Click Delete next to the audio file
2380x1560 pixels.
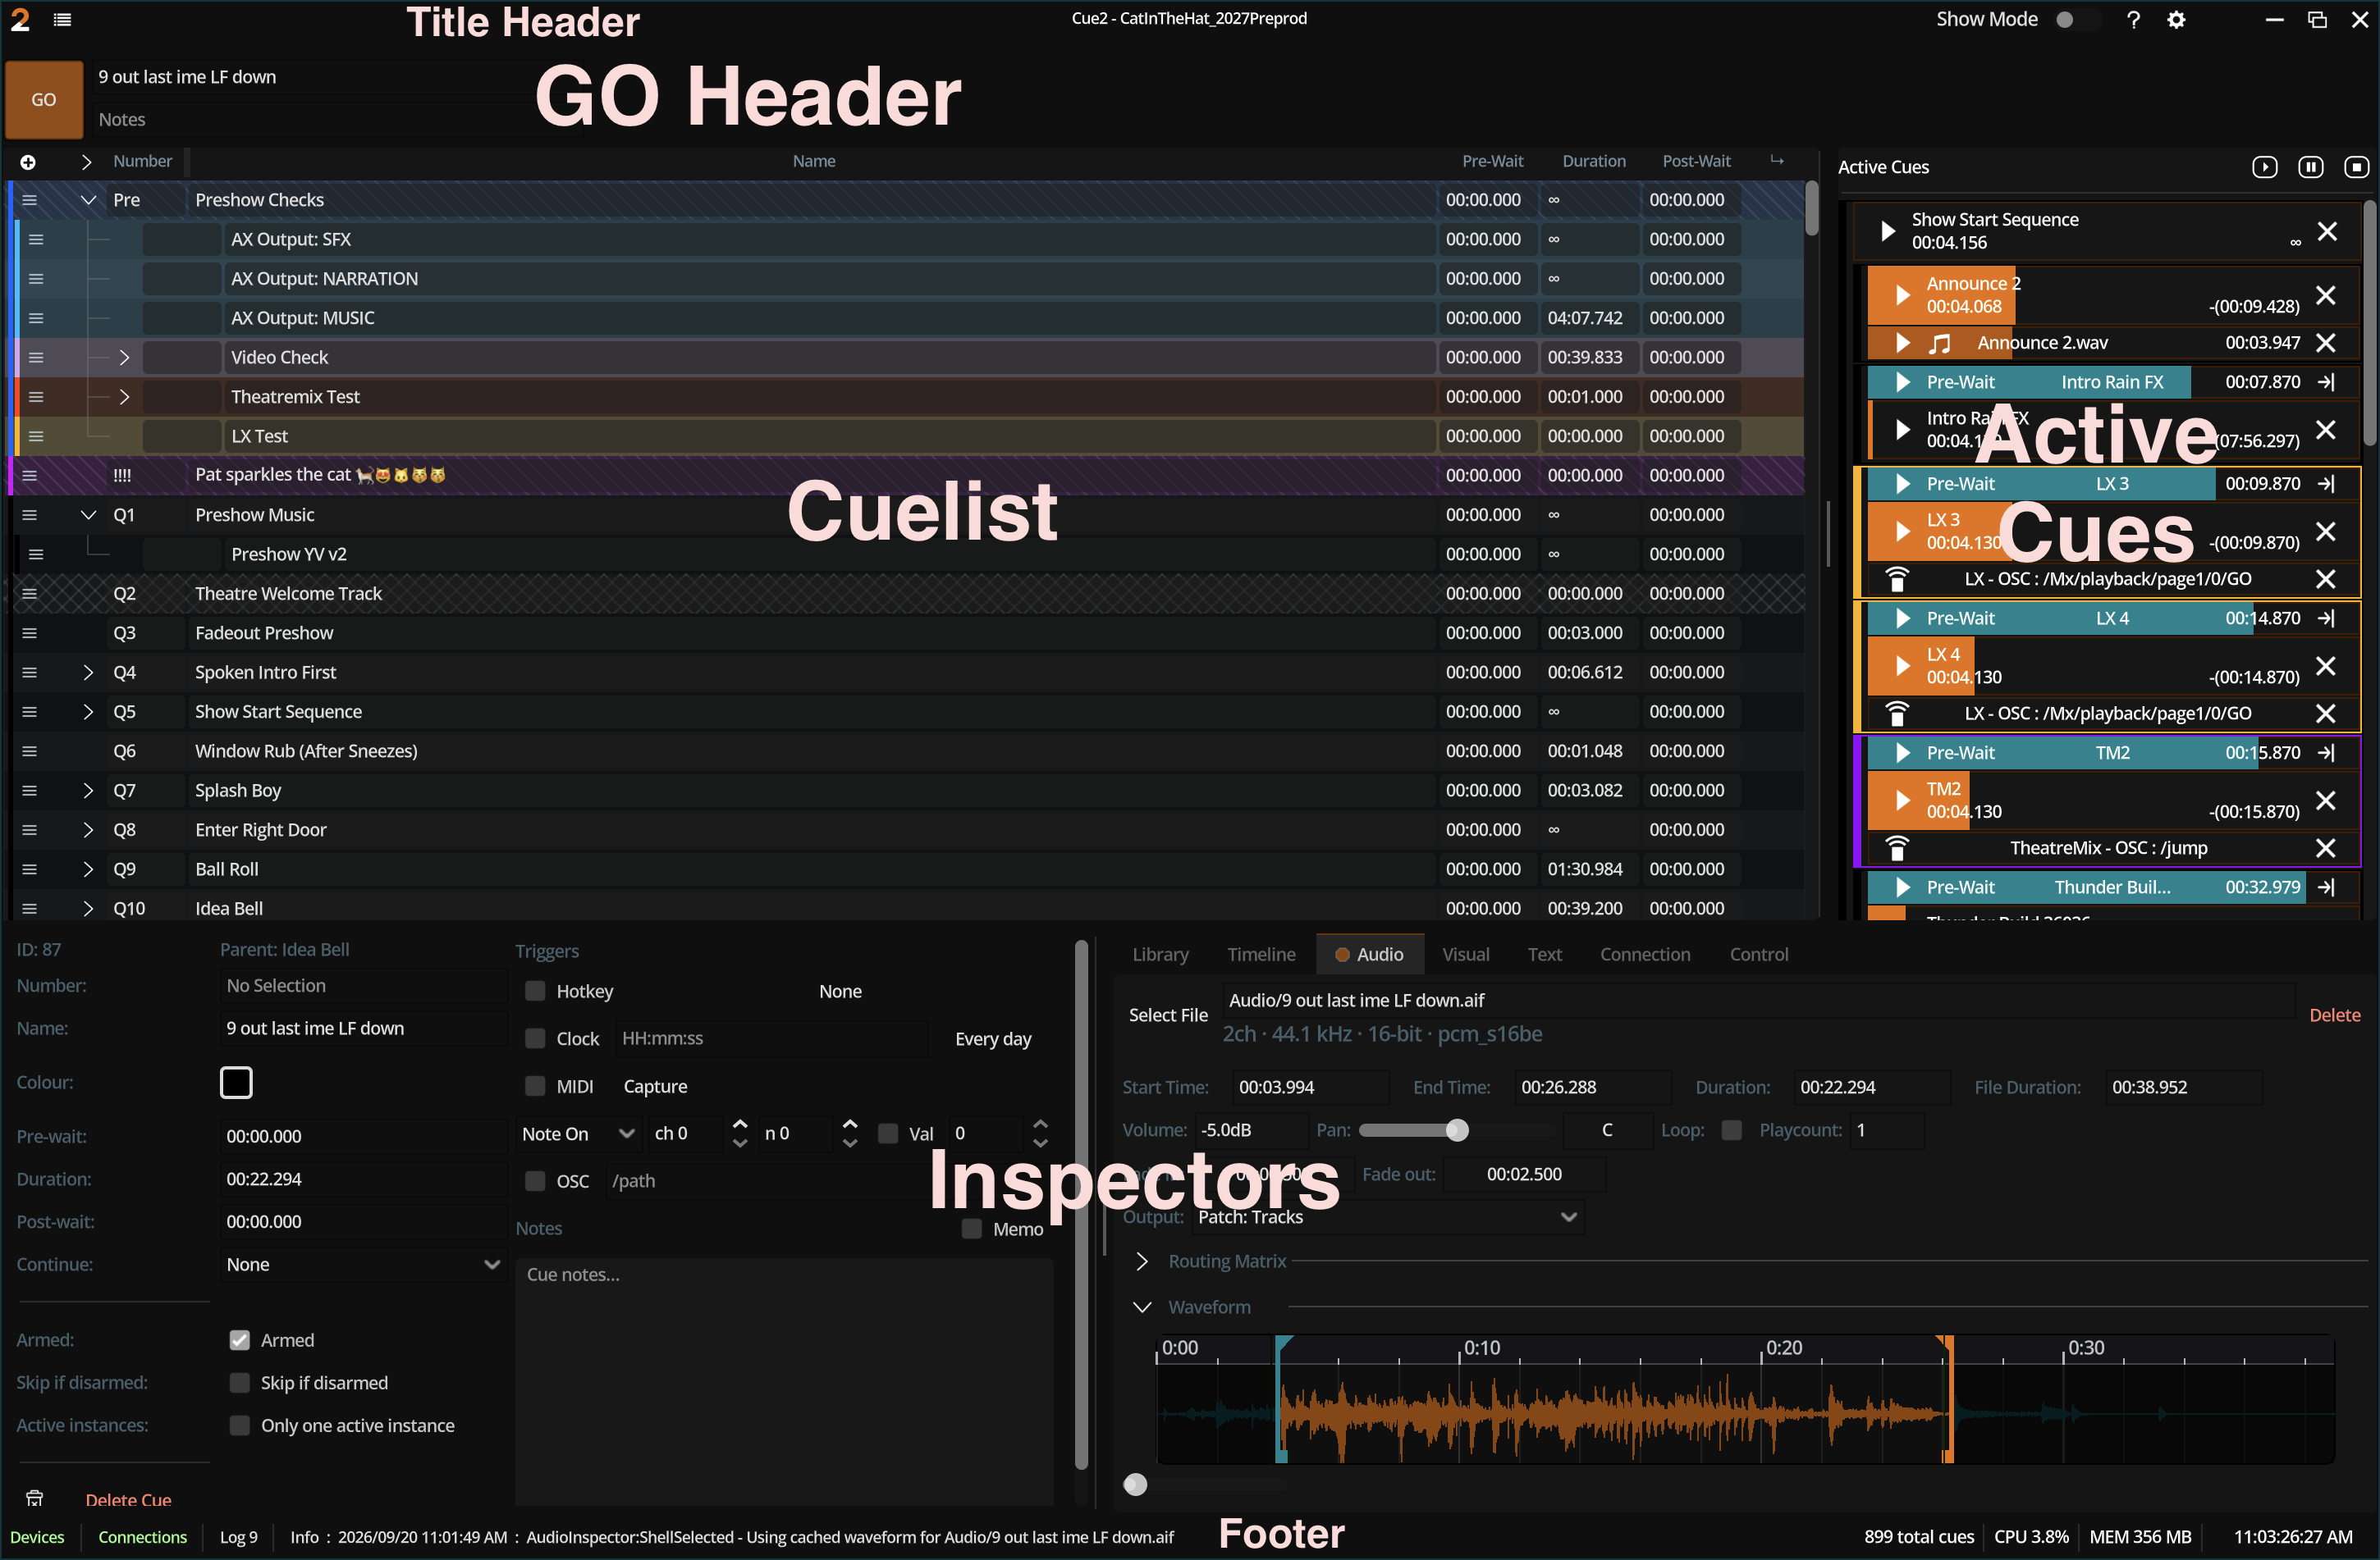tap(2334, 1015)
